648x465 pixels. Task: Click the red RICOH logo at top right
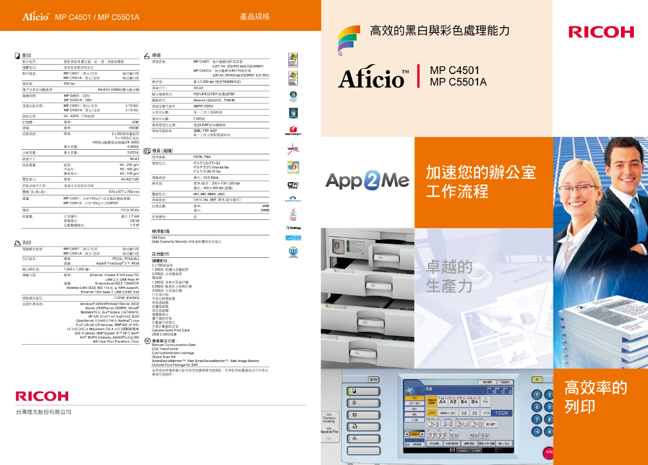[601, 32]
